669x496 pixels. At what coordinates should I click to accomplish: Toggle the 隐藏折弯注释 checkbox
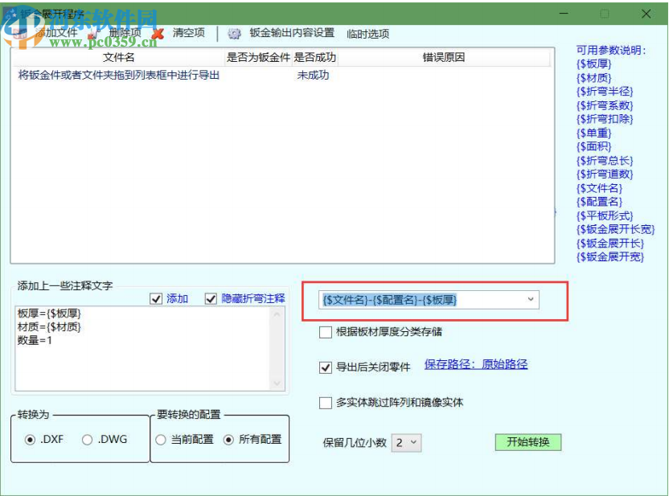pos(211,298)
